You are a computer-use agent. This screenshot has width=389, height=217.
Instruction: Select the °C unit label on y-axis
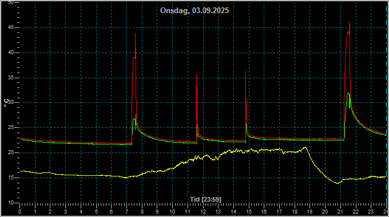6,103
